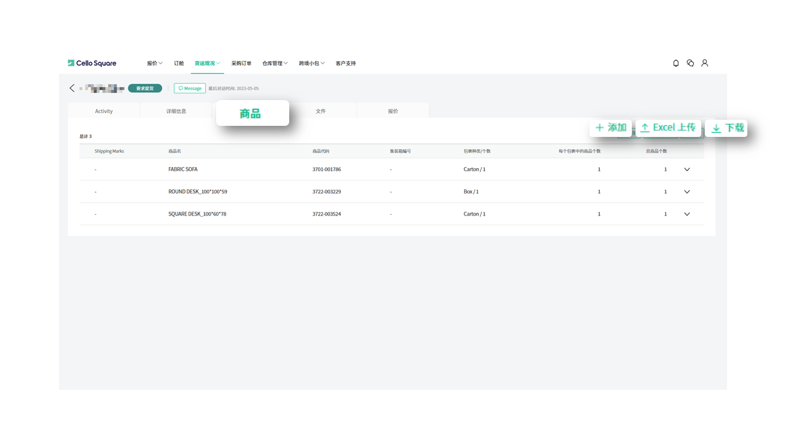The height and width of the screenshot is (442, 786).
Task: Click the 客户支持 navigation item
Action: 346,63
